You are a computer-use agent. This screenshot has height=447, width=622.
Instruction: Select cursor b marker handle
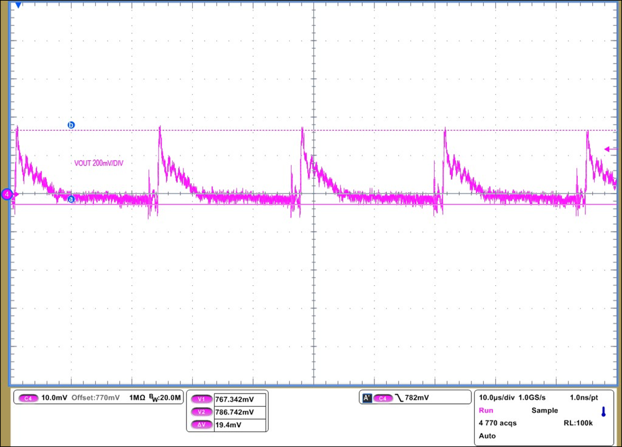click(x=71, y=125)
